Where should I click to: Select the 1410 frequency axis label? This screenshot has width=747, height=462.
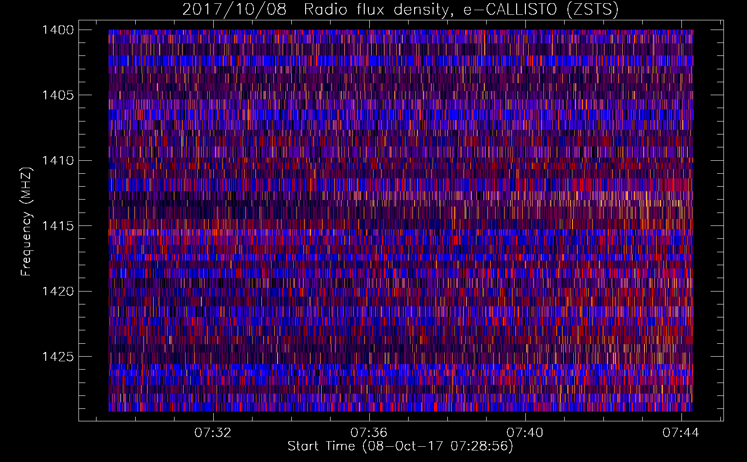pyautogui.click(x=58, y=161)
